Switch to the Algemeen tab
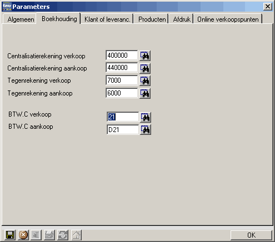The image size is (275, 242). [21, 19]
